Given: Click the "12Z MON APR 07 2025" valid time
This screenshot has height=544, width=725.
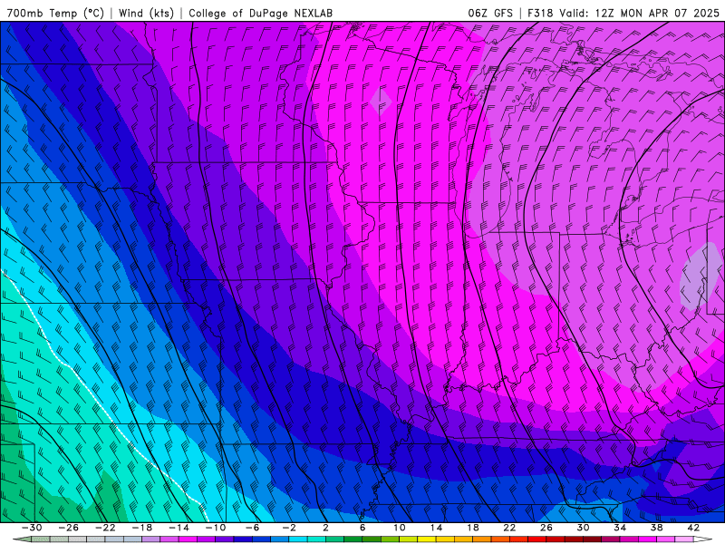Looking at the screenshot, I should point(657,13).
